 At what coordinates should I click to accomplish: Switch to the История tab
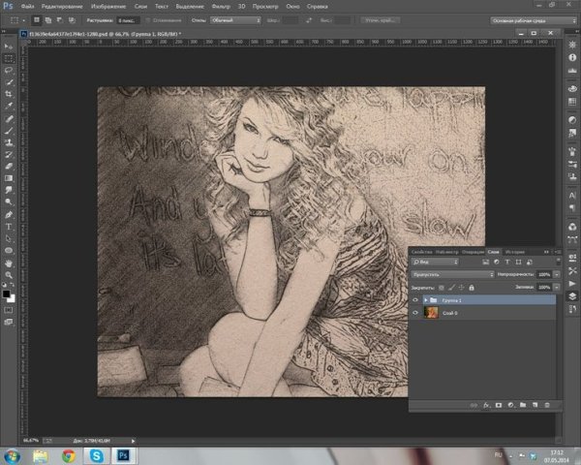click(x=514, y=251)
